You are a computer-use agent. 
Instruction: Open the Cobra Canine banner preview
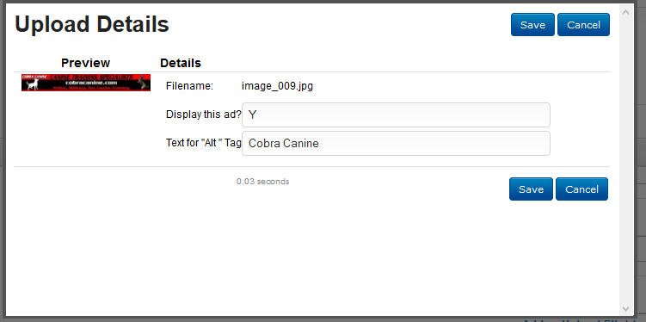[x=86, y=83]
